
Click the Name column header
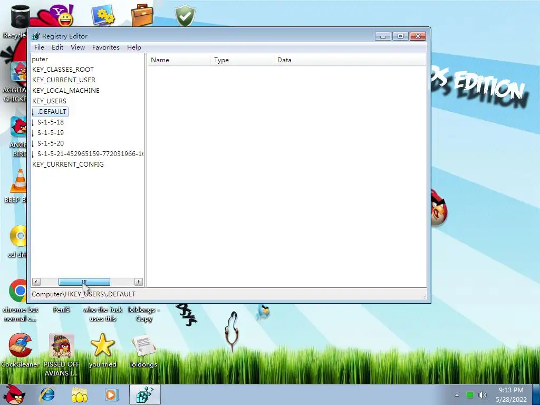tap(179, 60)
